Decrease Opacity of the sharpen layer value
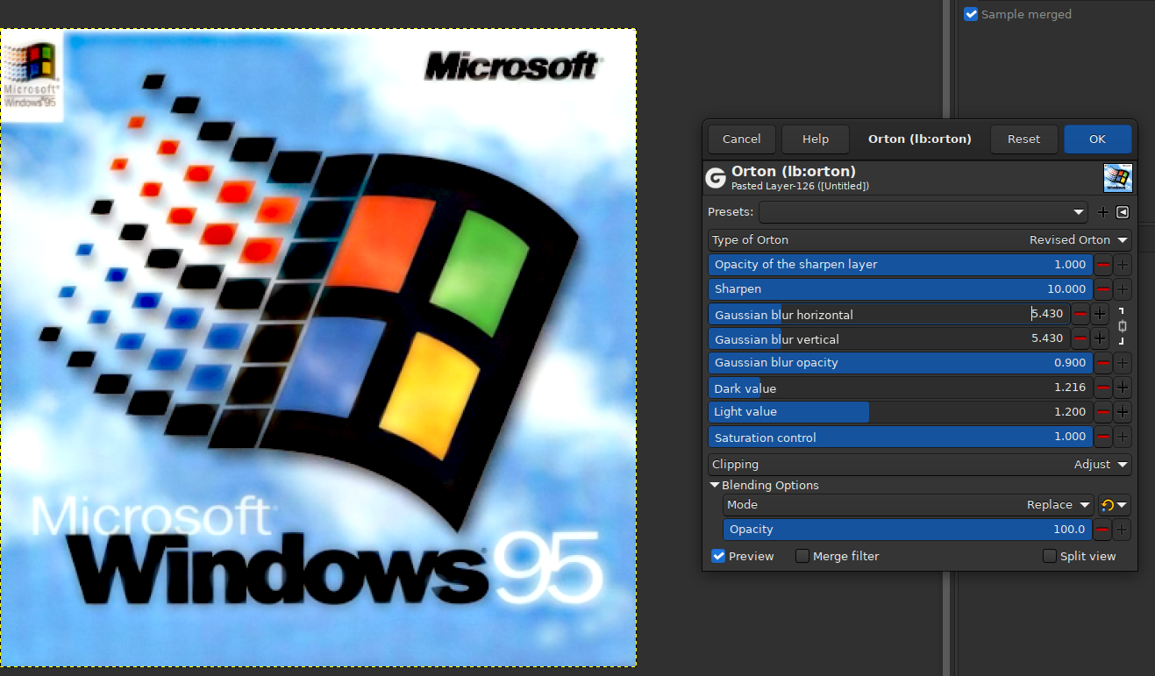Viewport: 1155px width, 676px height. pos(1103,265)
